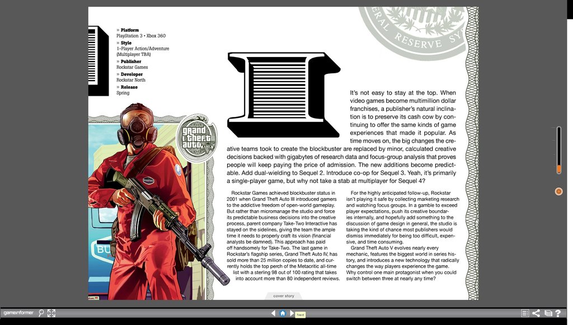Click the 'Release' heading in the info sidebar
This screenshot has height=325, width=573.
click(x=129, y=87)
